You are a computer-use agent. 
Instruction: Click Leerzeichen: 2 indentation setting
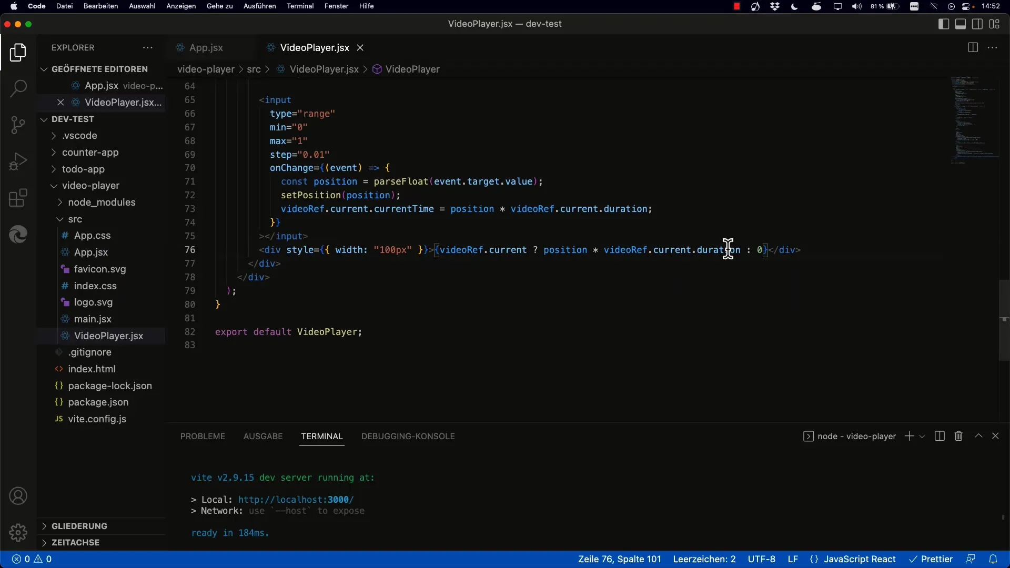coord(704,559)
